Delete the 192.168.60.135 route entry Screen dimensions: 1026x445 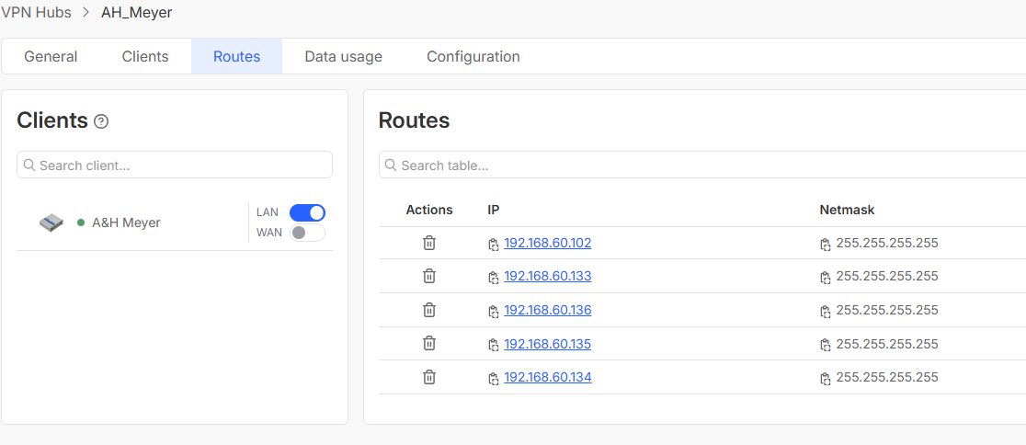(429, 343)
